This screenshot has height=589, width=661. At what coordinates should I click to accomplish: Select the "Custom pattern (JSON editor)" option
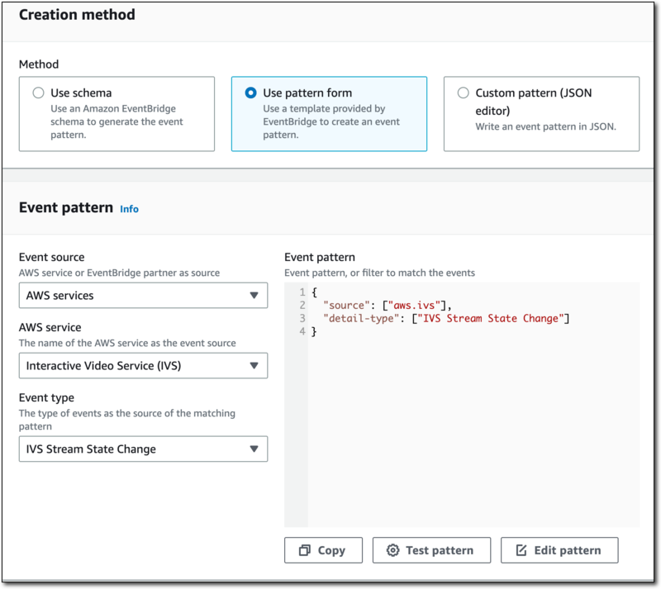click(463, 93)
